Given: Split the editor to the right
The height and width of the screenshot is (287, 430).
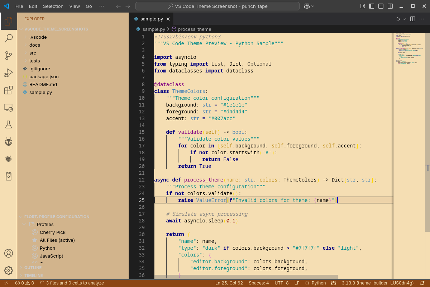Looking at the screenshot, I should pyautogui.click(x=412, y=19).
